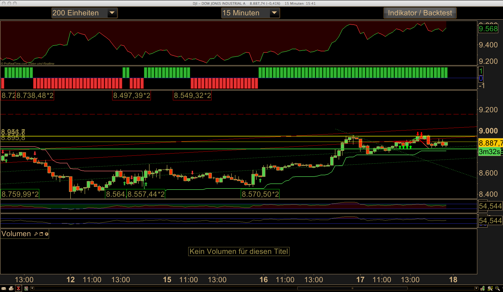Viewport: 503px width, 292px height.
Task: Click the ProRealTime.com copyright notice
Action: pyautogui.click(x=14, y=64)
